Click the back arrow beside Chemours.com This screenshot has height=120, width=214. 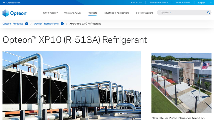(4, 3)
